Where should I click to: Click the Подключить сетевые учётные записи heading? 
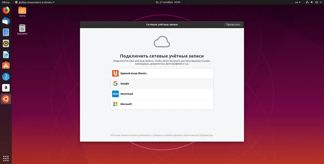162,56
